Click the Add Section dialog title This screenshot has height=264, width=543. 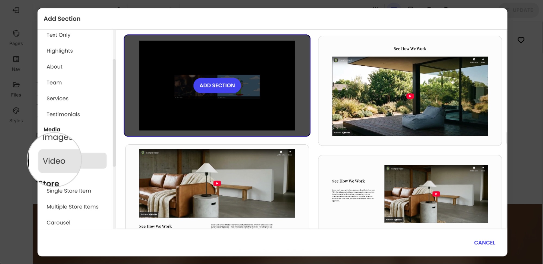(62, 19)
